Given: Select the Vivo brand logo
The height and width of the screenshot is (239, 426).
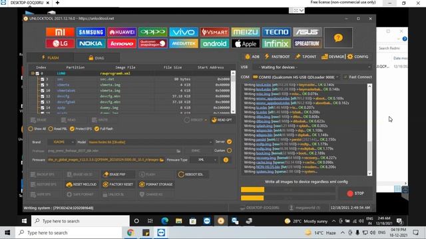Looking at the screenshot, I should [184, 32].
